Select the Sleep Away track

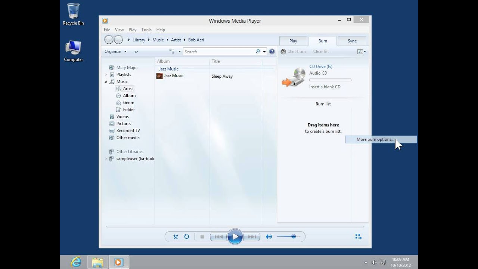222,76
